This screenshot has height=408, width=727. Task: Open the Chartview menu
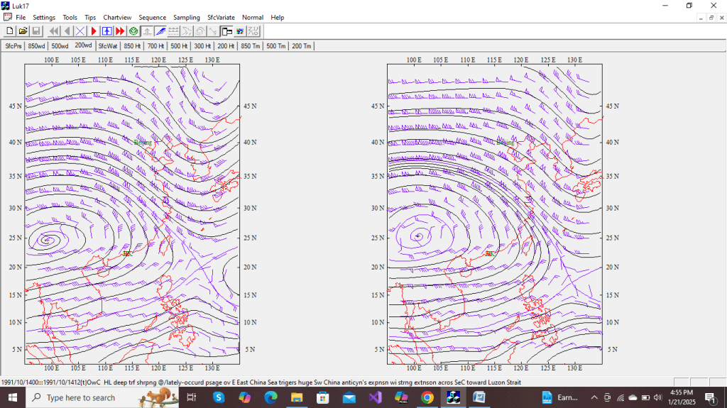coord(117,17)
